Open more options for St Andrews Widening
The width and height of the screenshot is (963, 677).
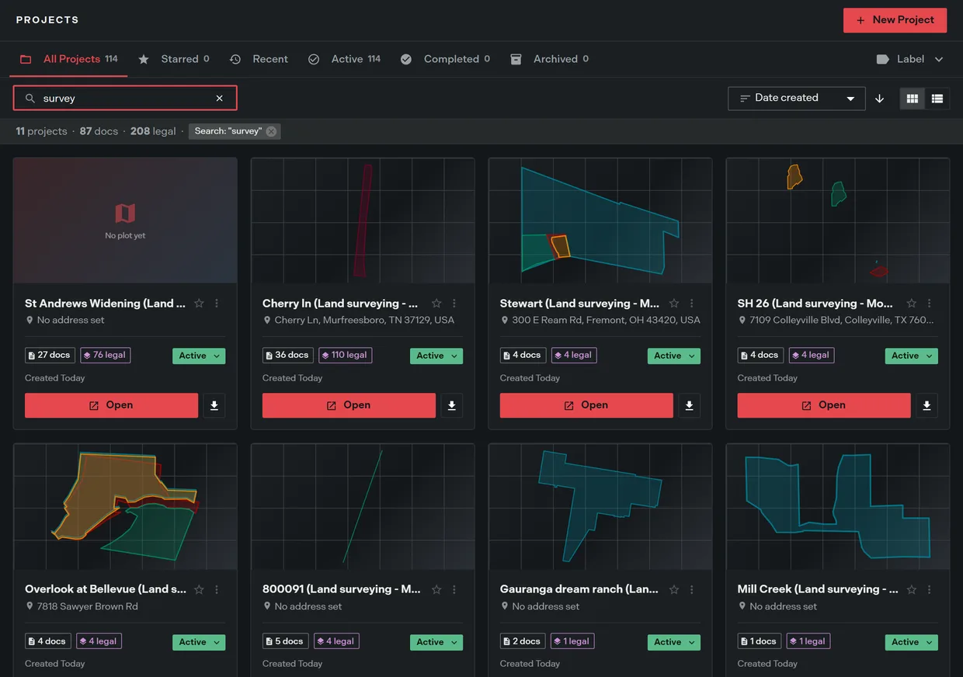tap(217, 304)
